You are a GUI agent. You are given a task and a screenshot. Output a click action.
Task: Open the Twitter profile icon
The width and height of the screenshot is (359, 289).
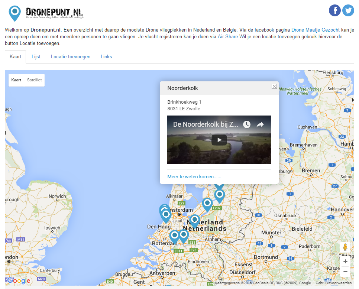pos(348,10)
